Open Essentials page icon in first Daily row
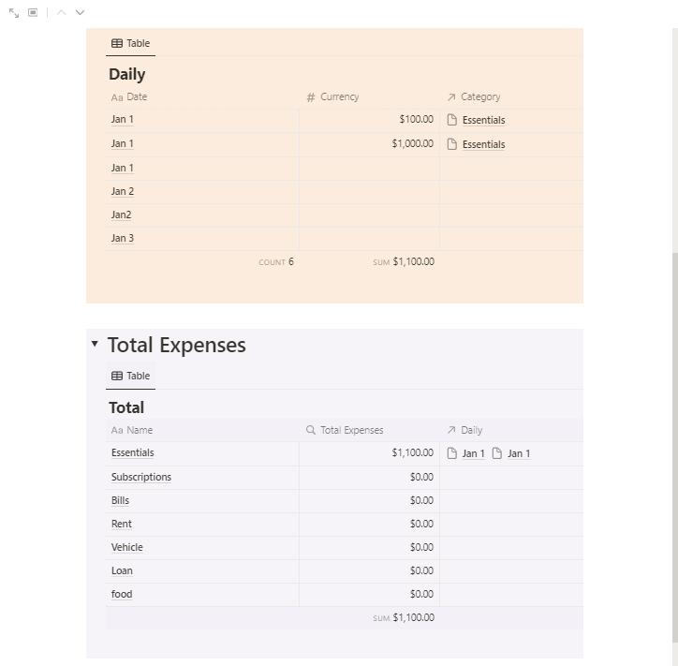678x666 pixels. click(x=452, y=120)
